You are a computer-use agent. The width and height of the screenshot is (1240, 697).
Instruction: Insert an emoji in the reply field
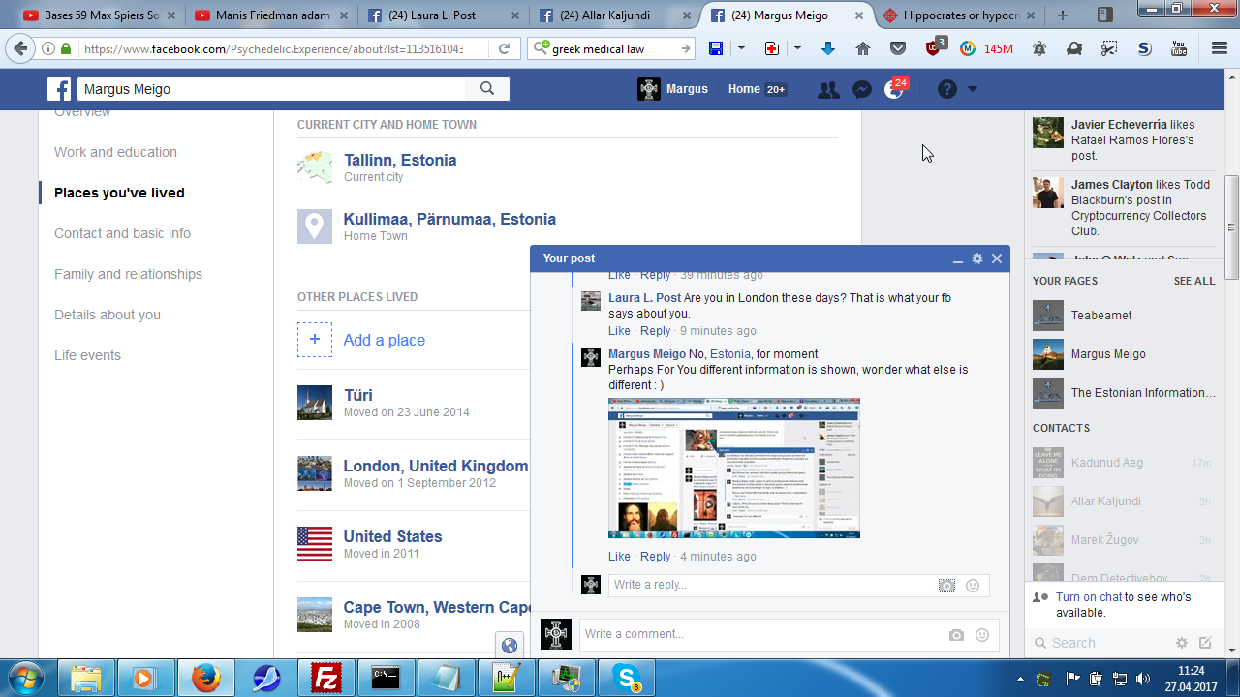pos(973,586)
